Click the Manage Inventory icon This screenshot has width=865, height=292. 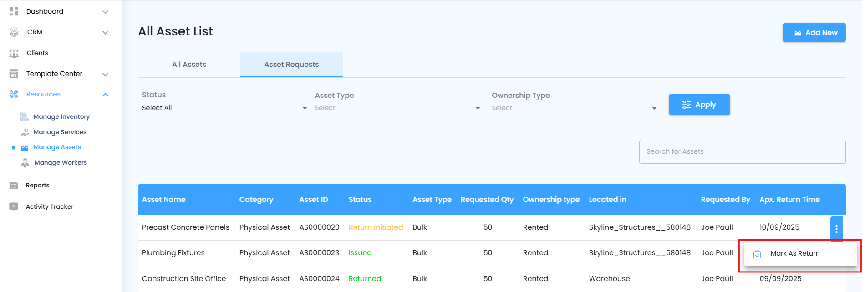click(x=25, y=117)
